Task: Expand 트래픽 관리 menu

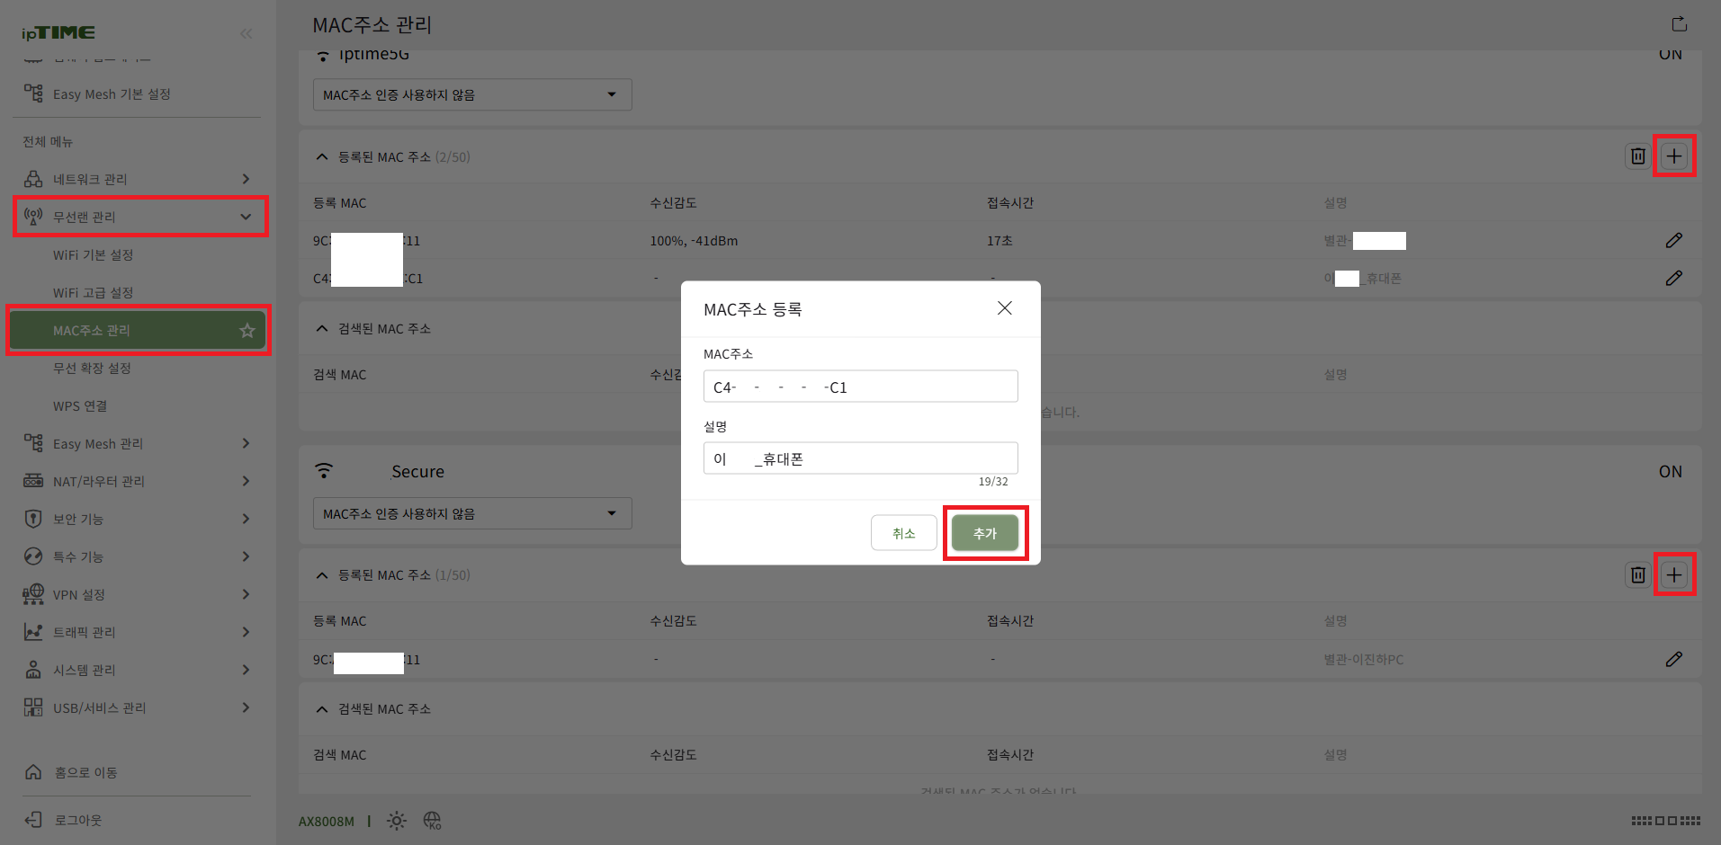Action: [137, 632]
